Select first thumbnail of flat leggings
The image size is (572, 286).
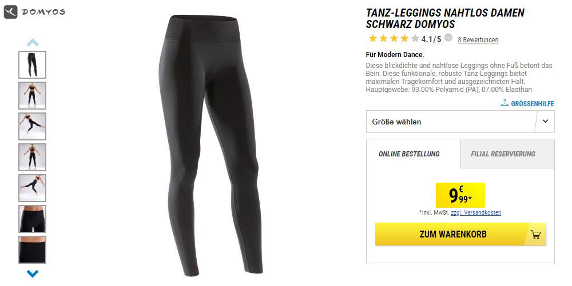(x=33, y=65)
